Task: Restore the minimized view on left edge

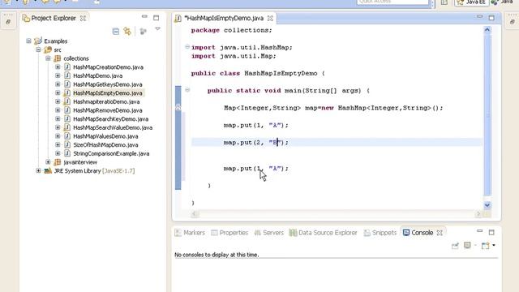Action: [x=8, y=22]
